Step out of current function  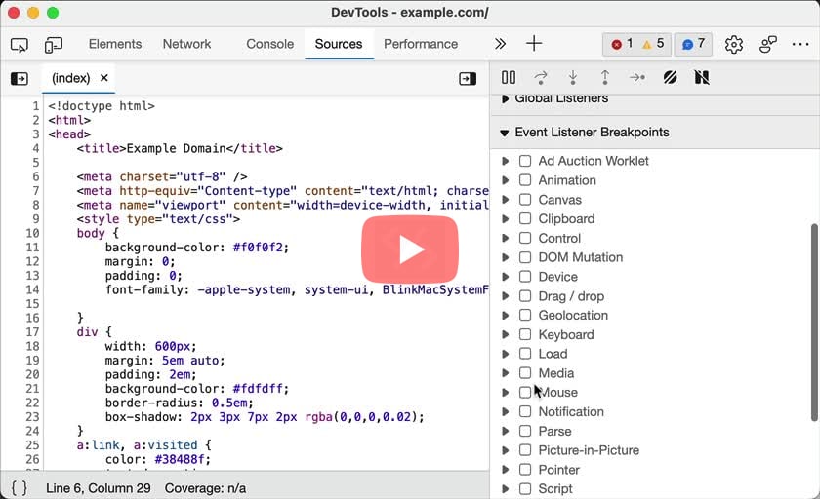(x=605, y=78)
